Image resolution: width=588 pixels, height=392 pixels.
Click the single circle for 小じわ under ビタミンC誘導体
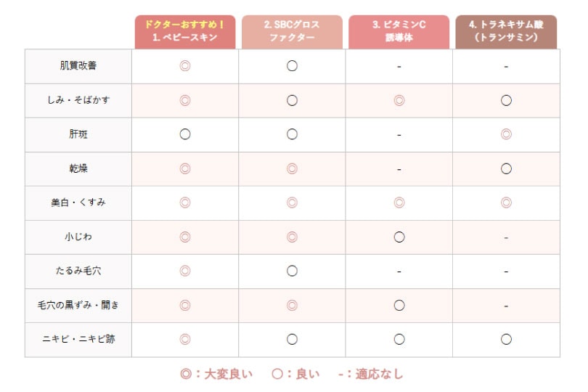point(399,237)
